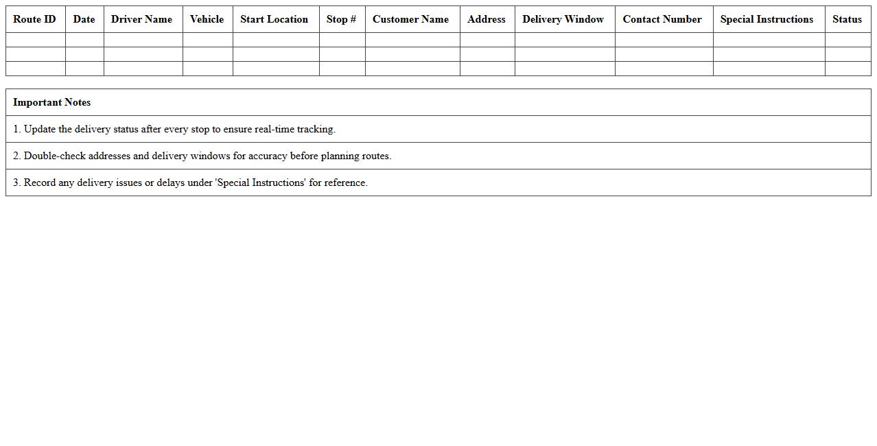Image resolution: width=877 pixels, height=446 pixels.
Task: Click the Route ID column header
Action: coord(34,19)
